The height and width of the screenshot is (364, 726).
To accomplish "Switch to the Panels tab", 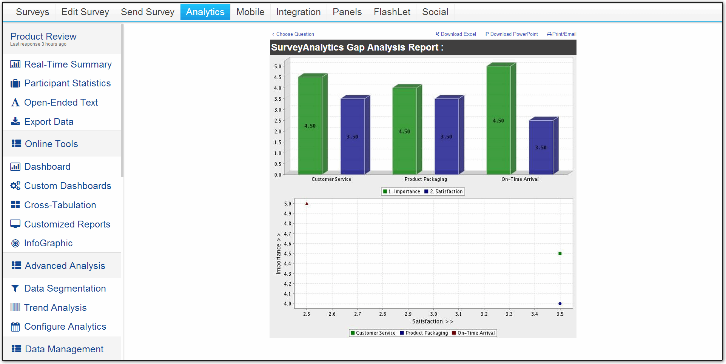I will pyautogui.click(x=347, y=12).
